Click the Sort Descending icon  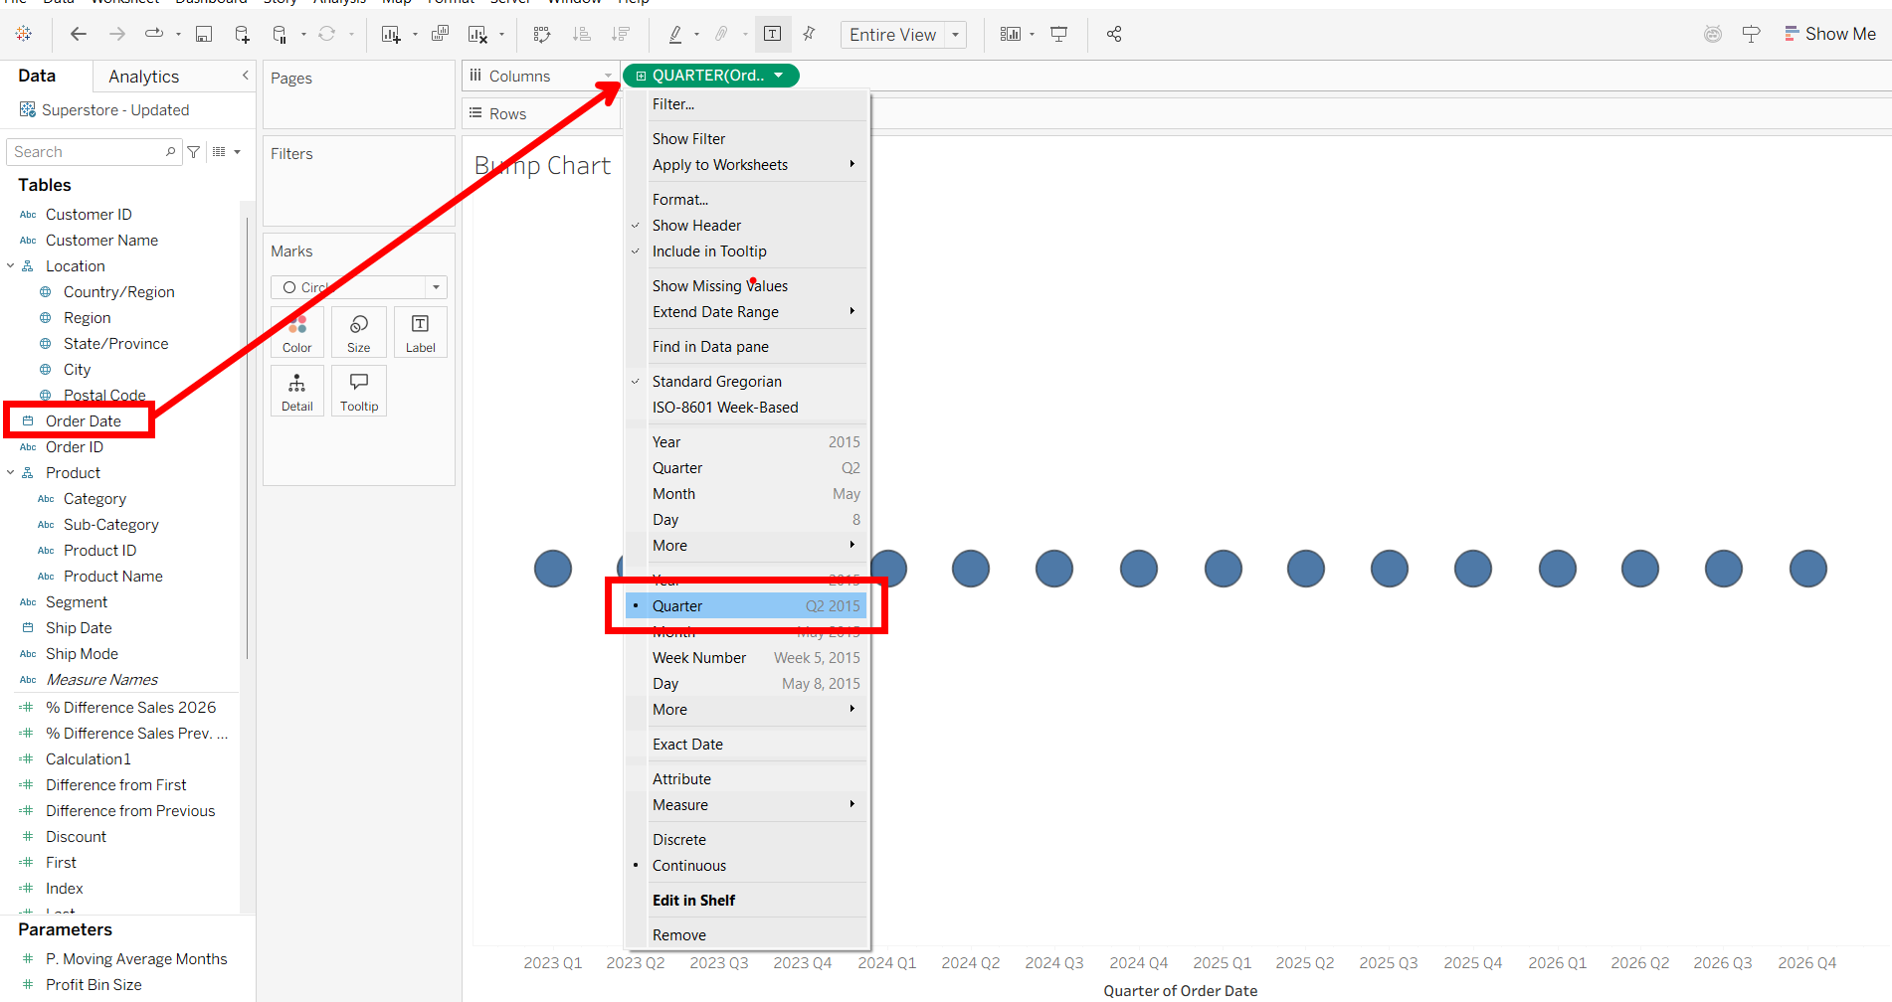[x=621, y=34]
